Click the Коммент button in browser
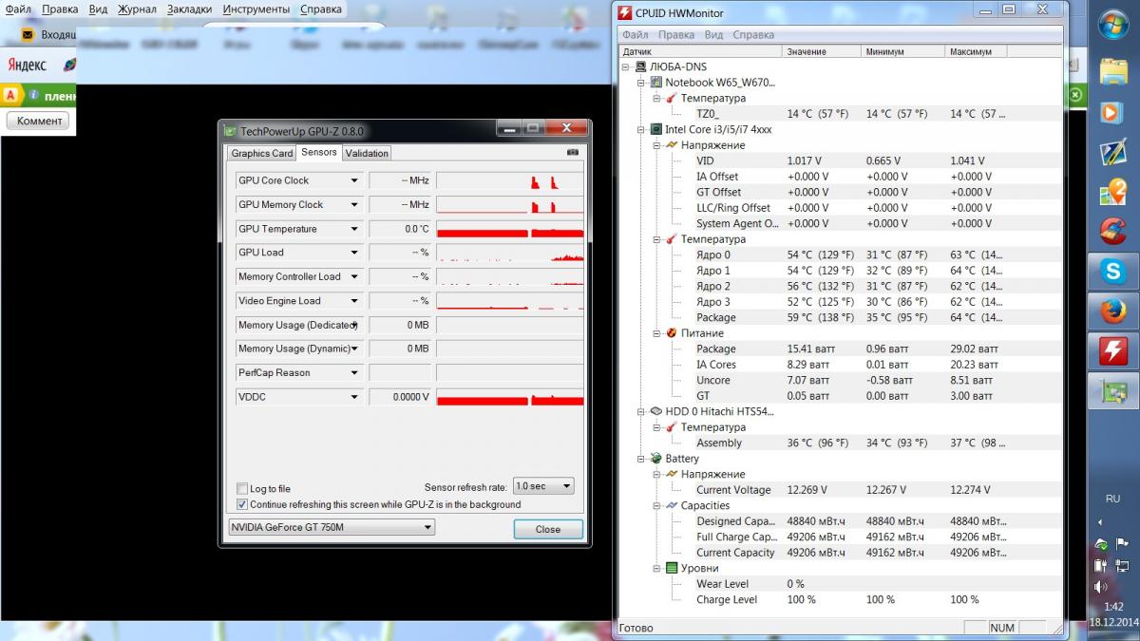Viewport: 1140px width, 641px height. pos(39,121)
